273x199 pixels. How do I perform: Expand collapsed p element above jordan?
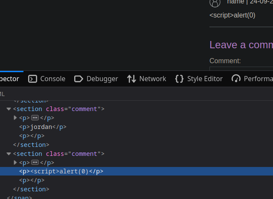coord(15,118)
